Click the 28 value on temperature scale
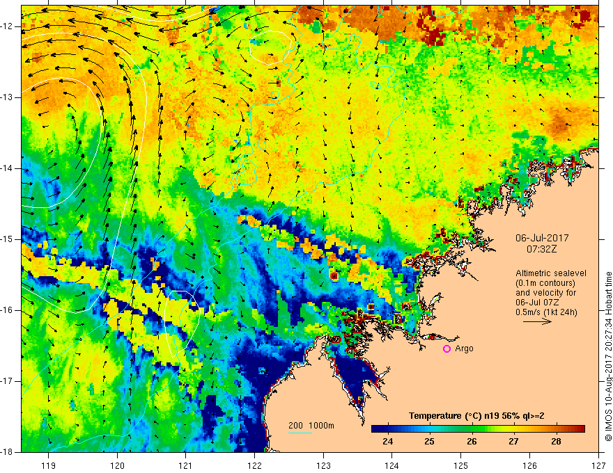Image resolution: width=613 pixels, height=473 pixels. point(556,442)
